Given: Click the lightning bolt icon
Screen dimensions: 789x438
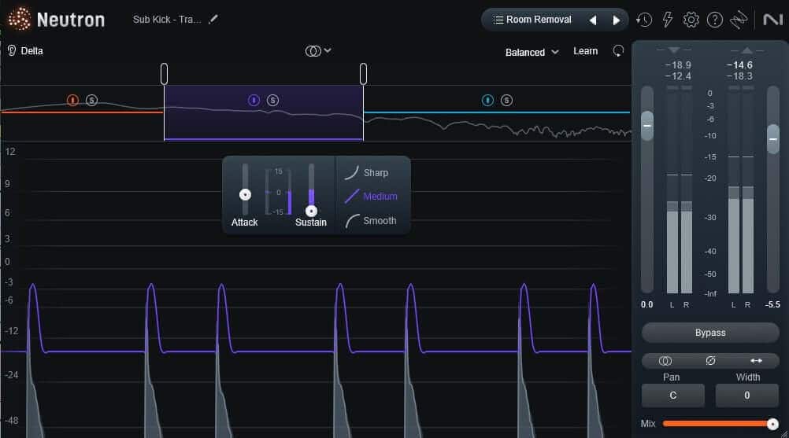Looking at the screenshot, I should tap(667, 20).
